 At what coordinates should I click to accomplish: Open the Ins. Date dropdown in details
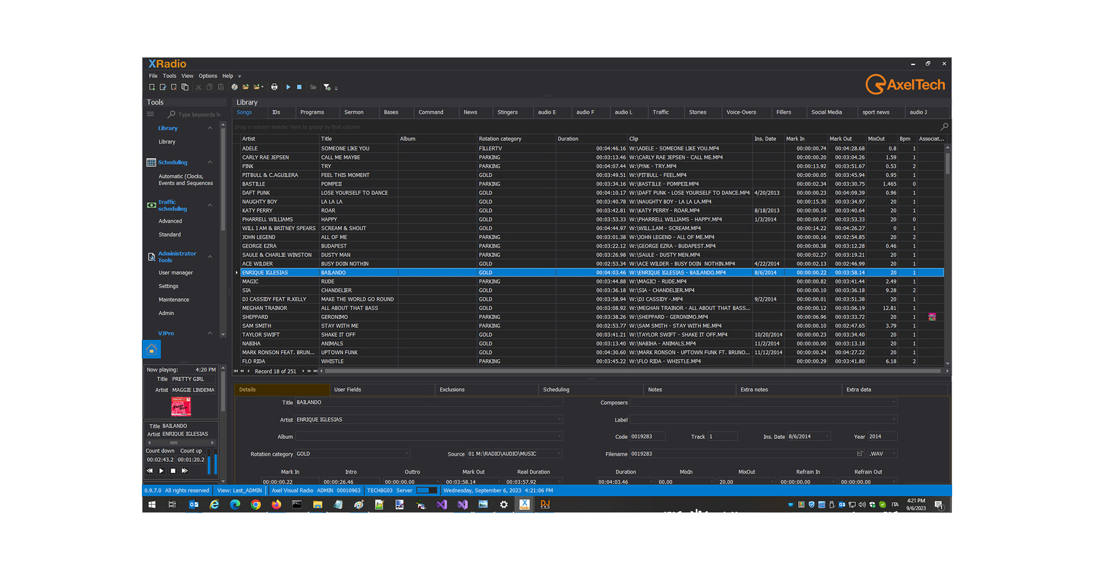pos(827,437)
